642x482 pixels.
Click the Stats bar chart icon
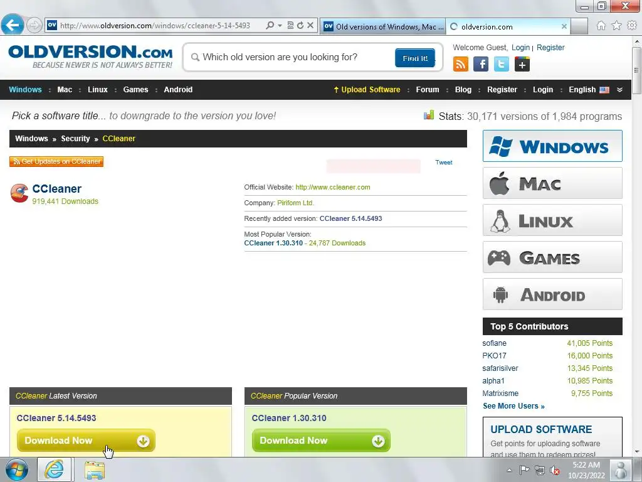pos(429,115)
